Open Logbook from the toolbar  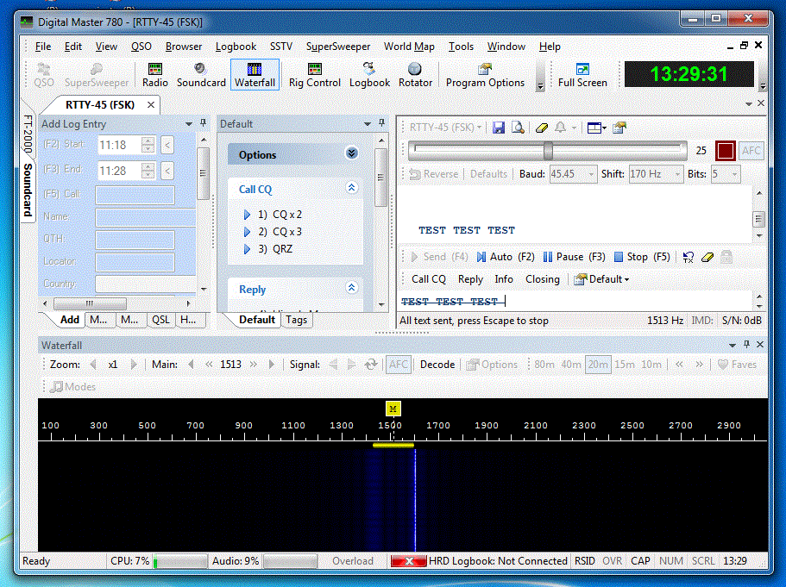tap(369, 75)
